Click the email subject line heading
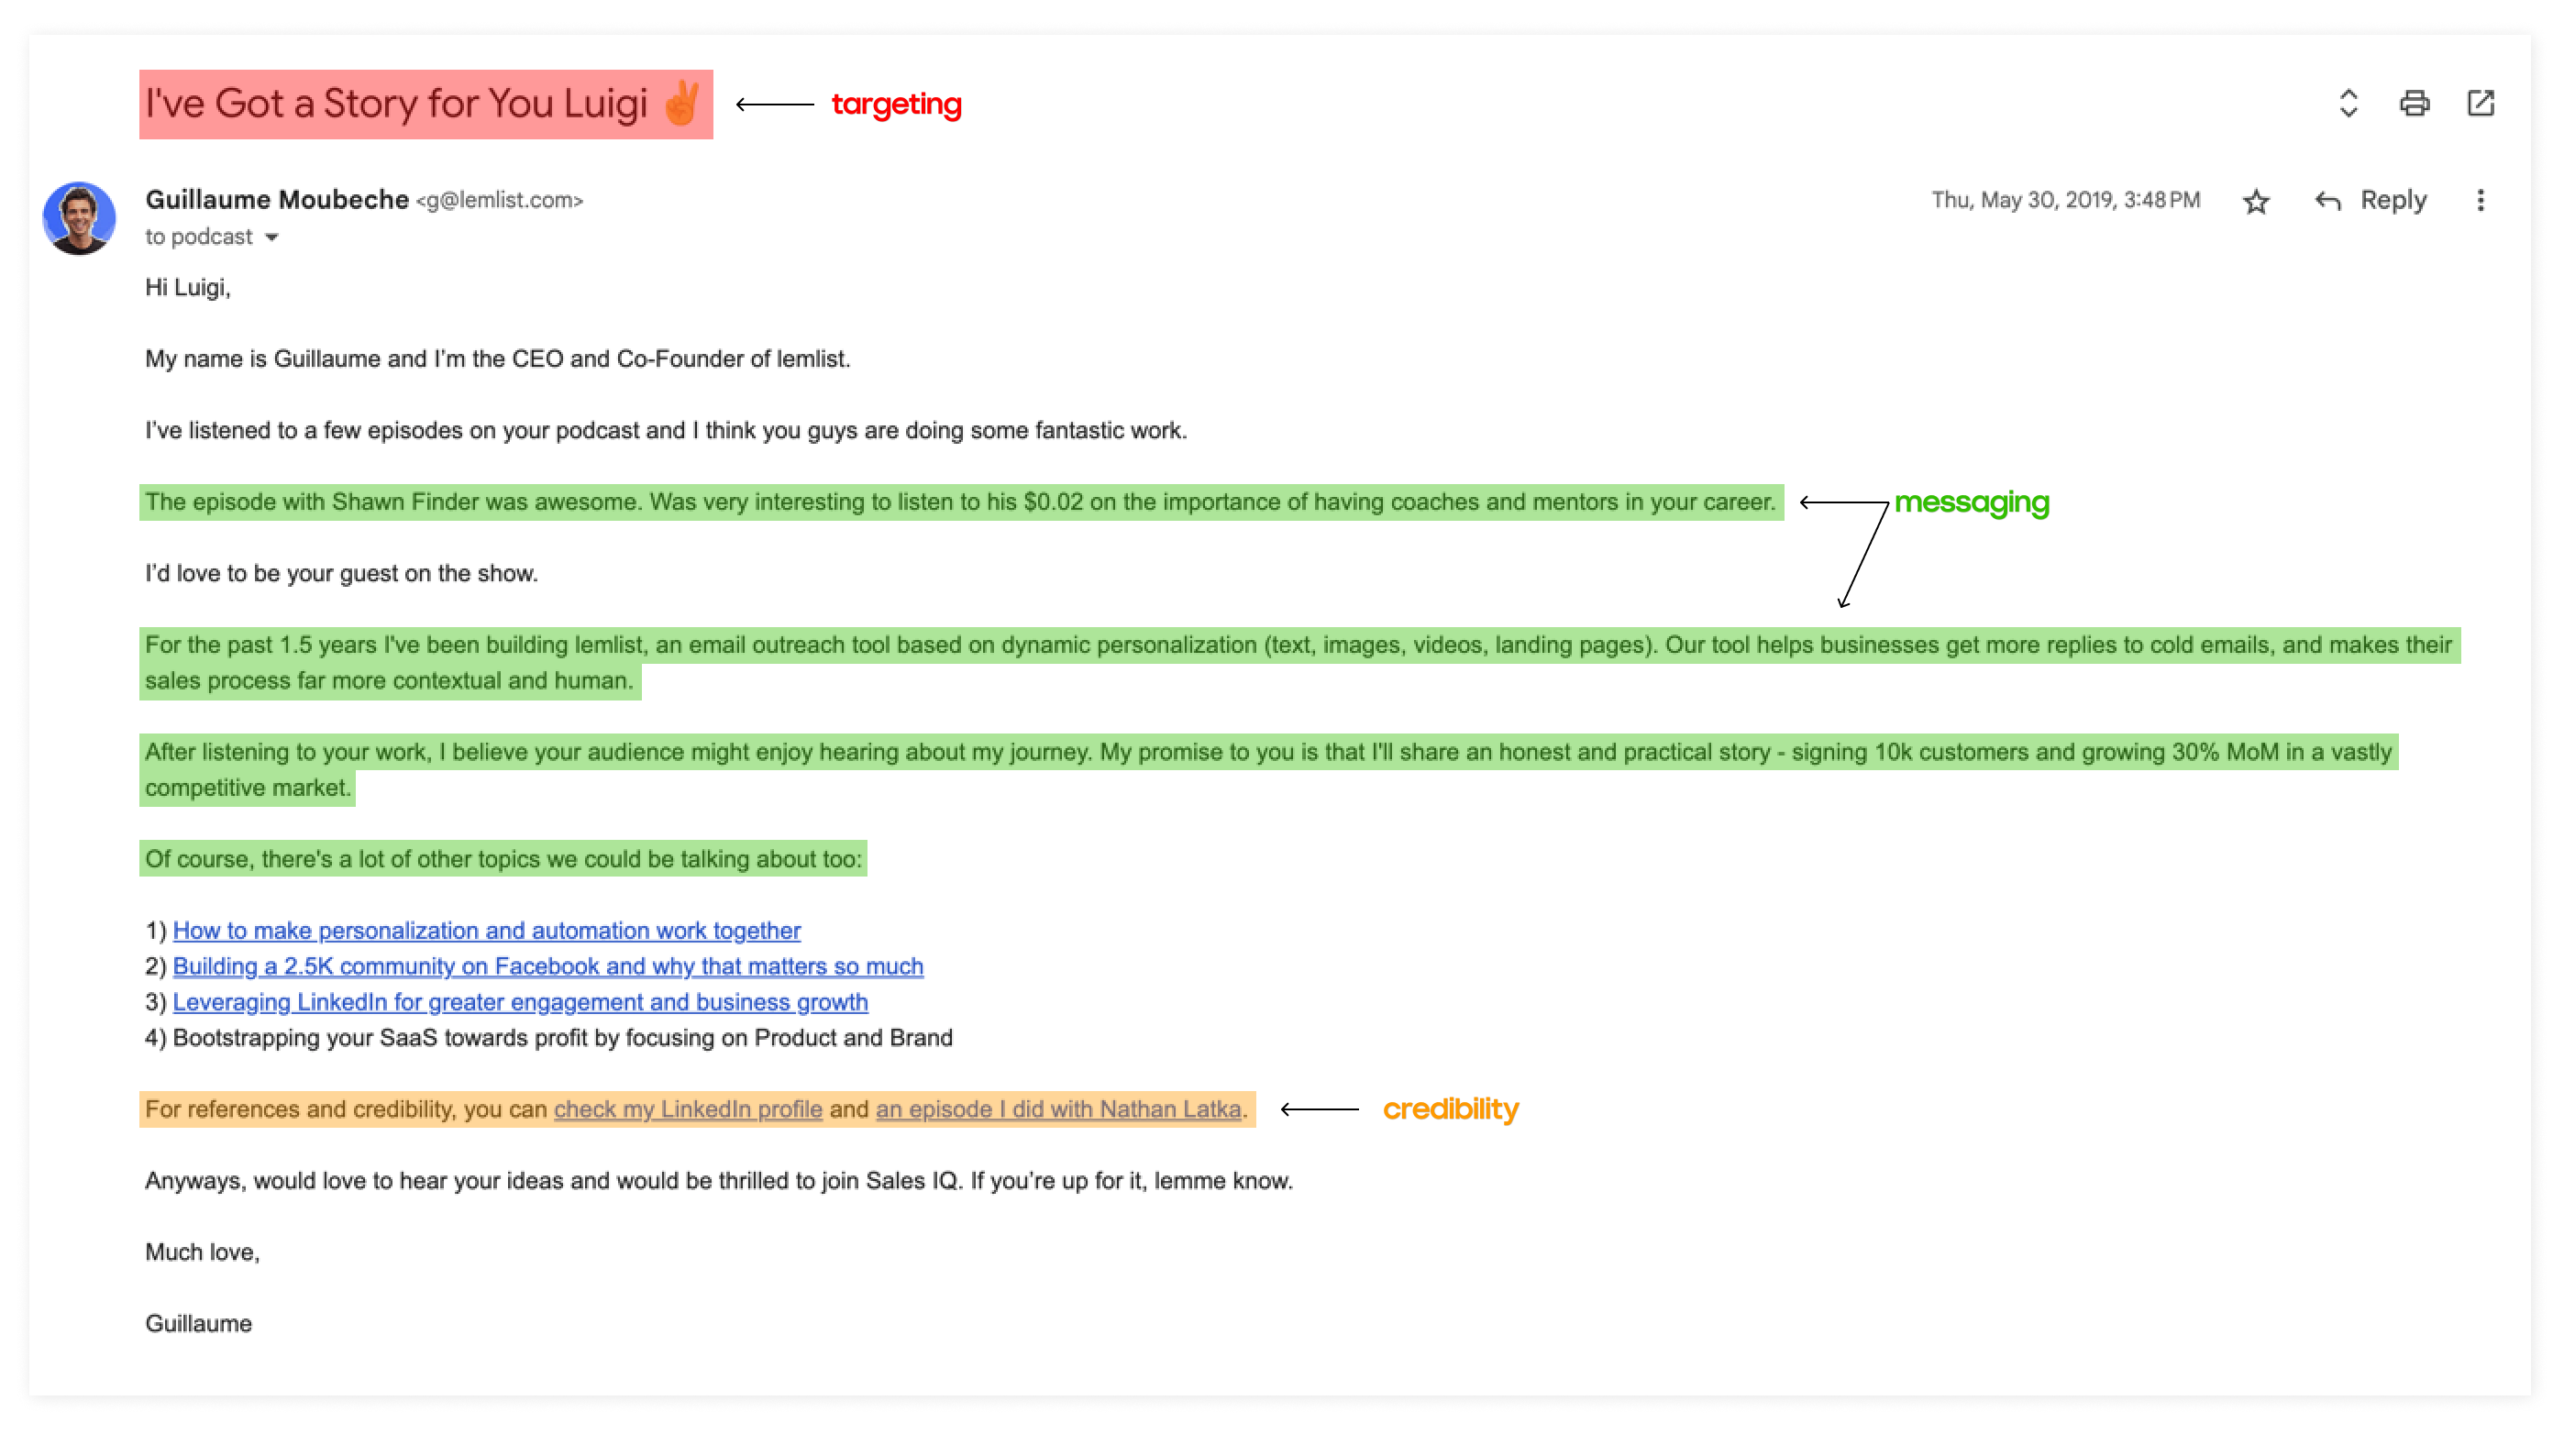The height and width of the screenshot is (1456, 2564). point(396,104)
